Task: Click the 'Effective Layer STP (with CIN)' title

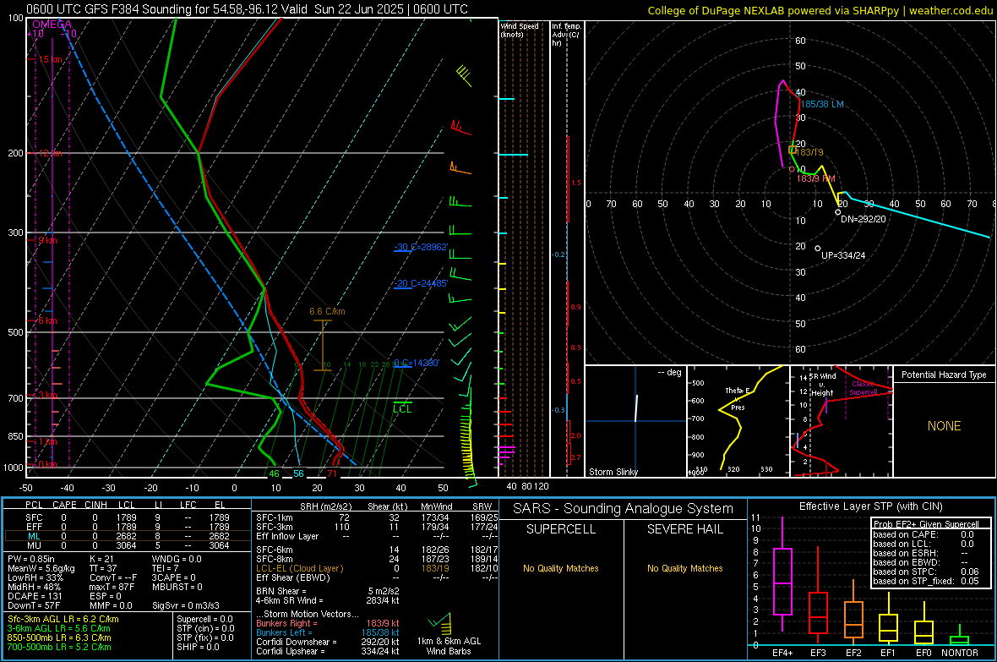Action: click(870, 506)
